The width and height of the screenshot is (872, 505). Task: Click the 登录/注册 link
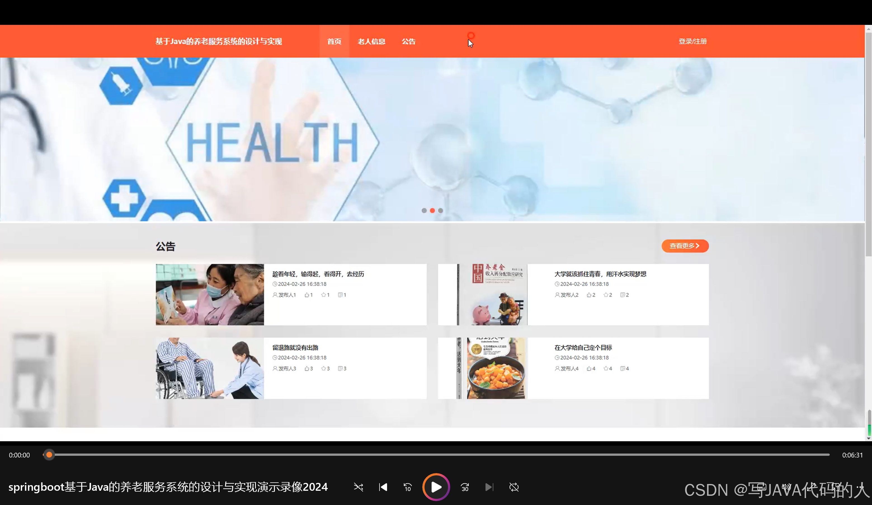692,41
